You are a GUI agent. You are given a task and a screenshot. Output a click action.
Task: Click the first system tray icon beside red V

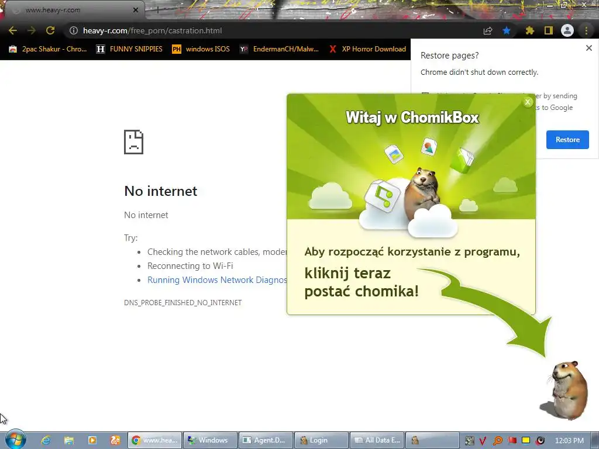[469, 441]
